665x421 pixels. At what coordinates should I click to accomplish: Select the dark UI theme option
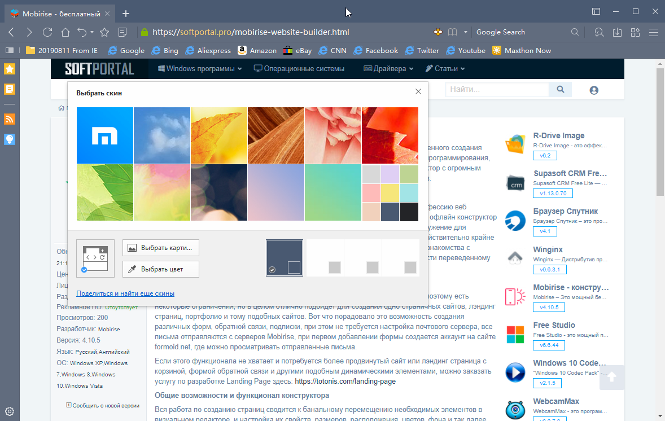285,258
